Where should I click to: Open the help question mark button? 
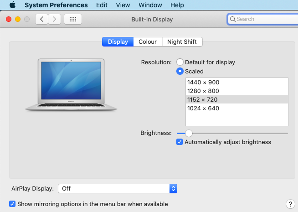290,204
